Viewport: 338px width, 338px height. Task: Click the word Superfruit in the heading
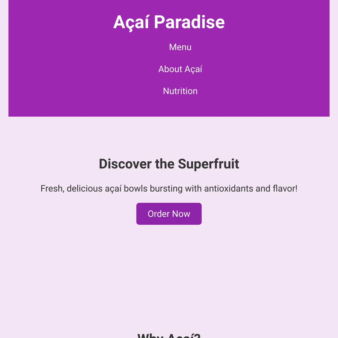[x=208, y=164]
